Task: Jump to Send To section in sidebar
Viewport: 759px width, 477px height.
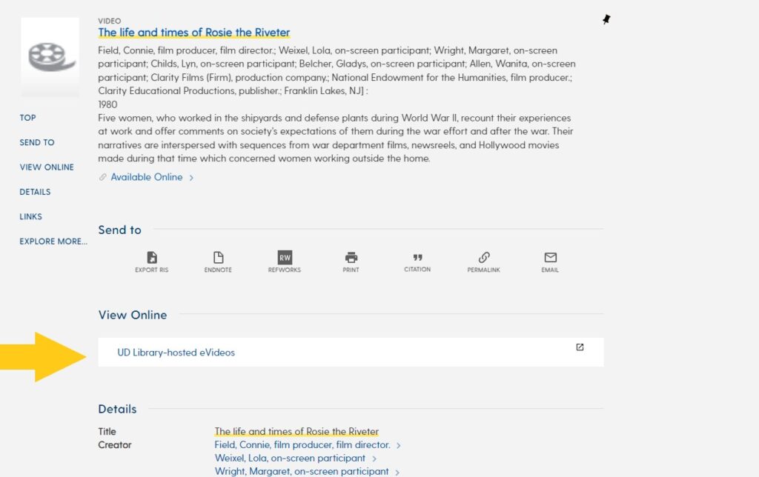Action: (x=37, y=142)
